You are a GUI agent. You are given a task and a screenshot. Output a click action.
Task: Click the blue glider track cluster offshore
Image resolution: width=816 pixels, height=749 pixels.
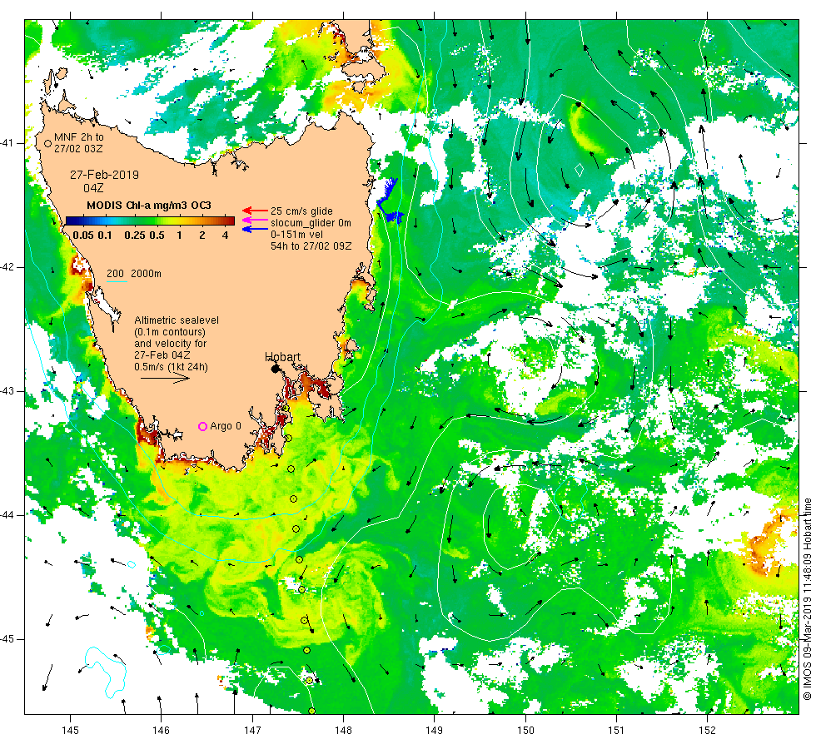(390, 203)
